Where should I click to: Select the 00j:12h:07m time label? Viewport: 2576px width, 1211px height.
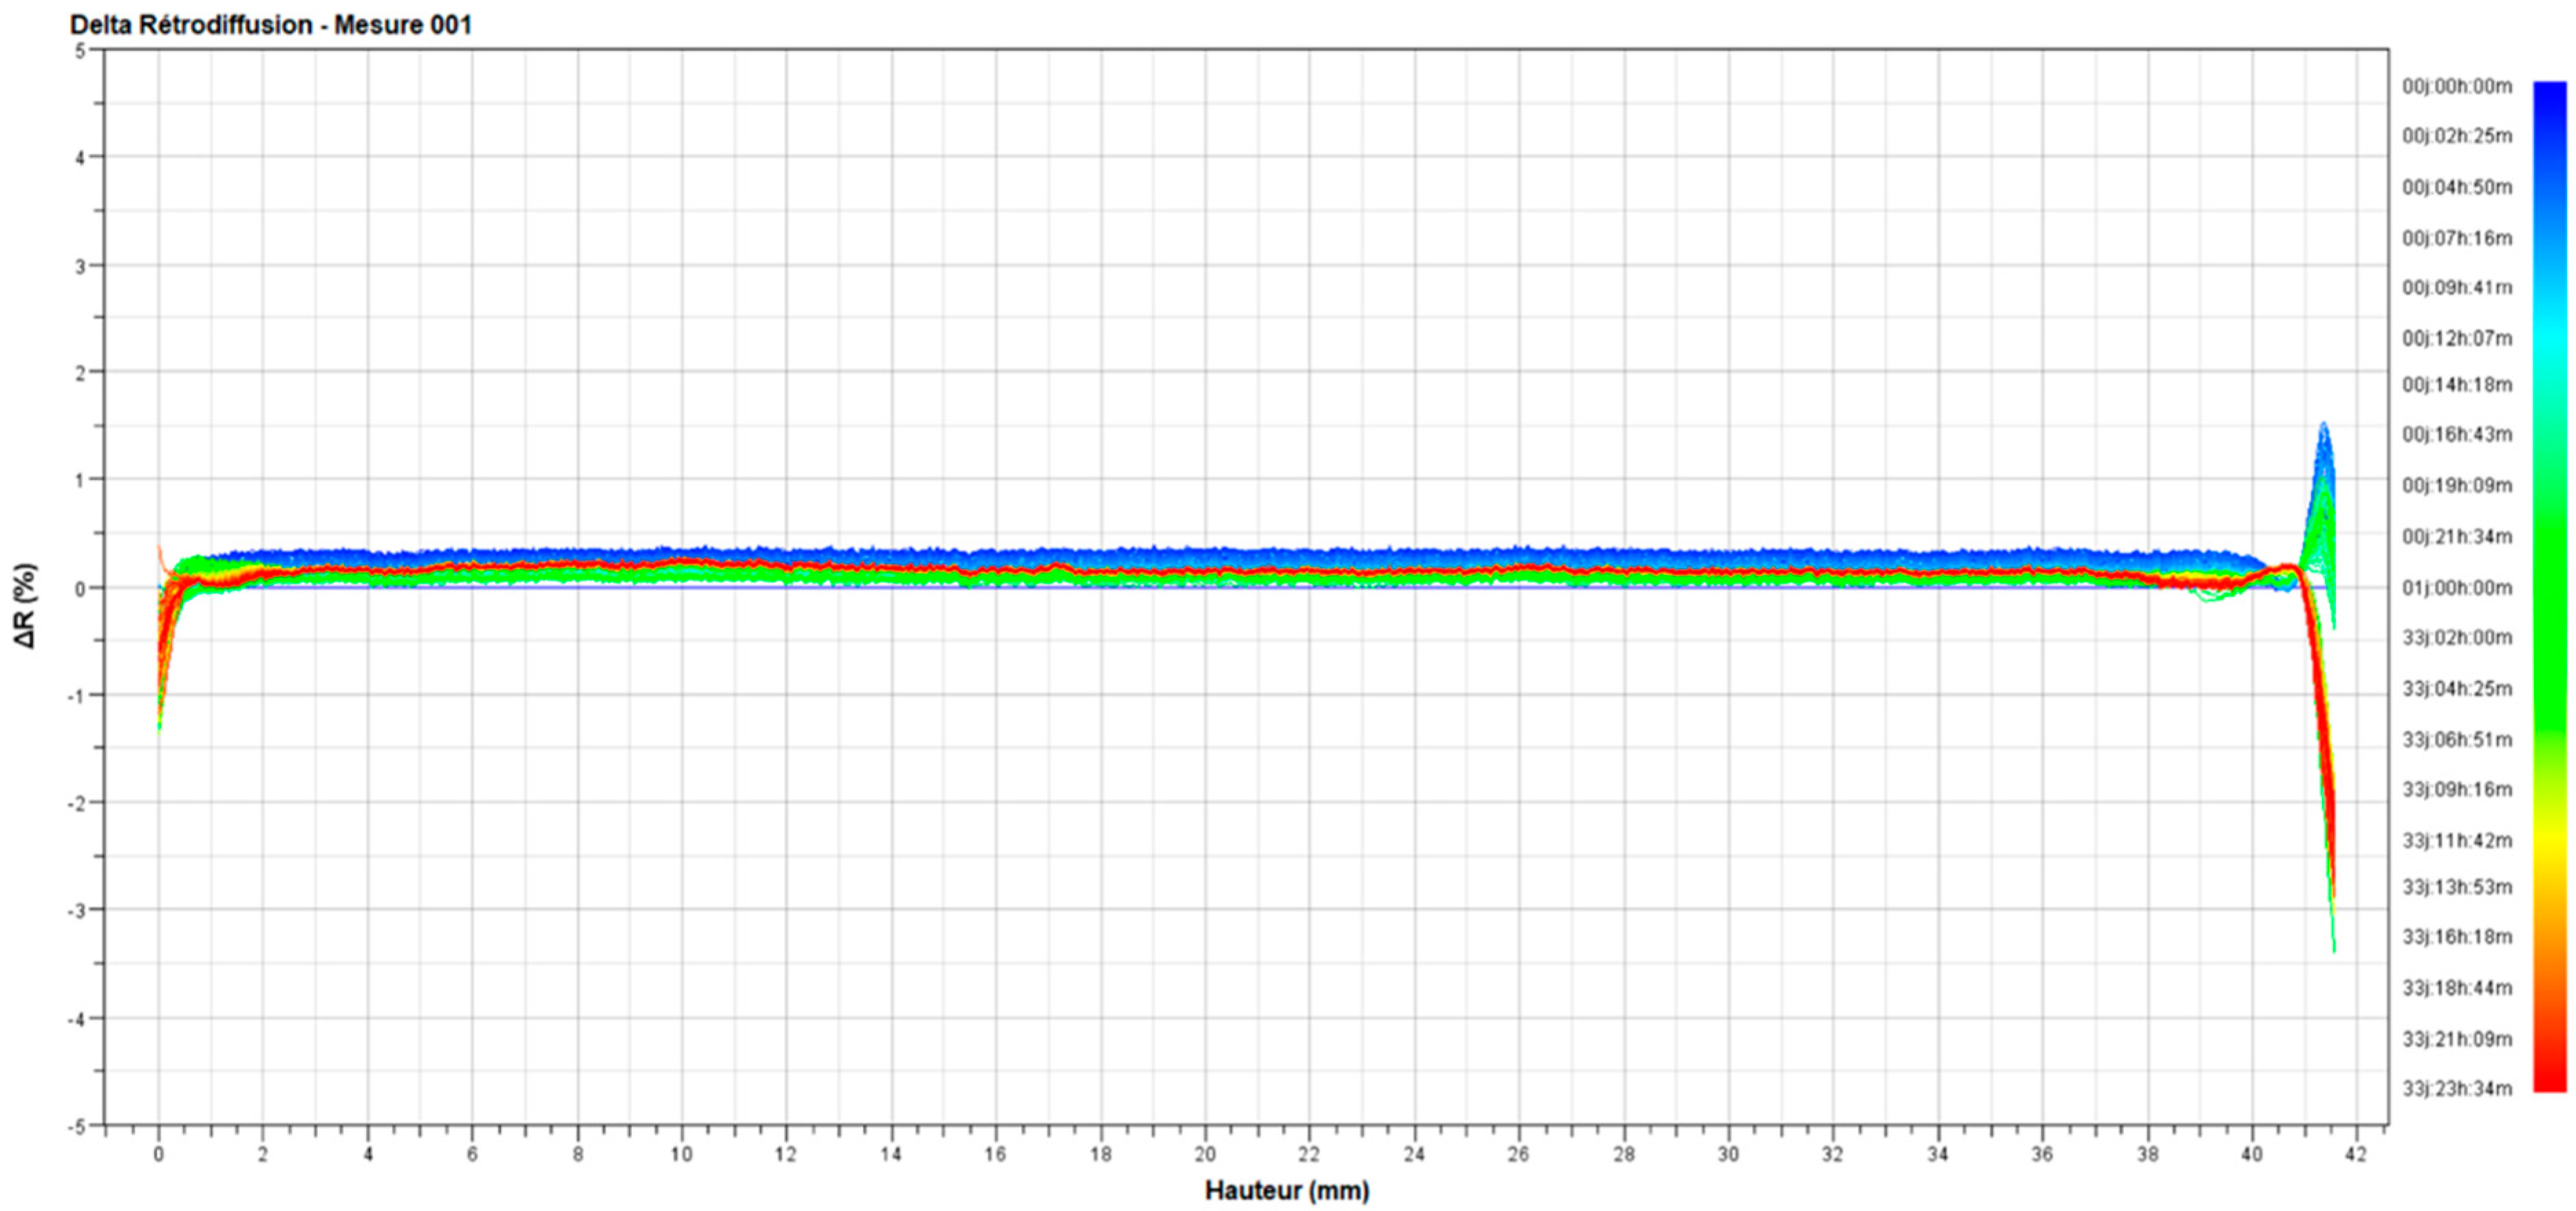[2456, 339]
